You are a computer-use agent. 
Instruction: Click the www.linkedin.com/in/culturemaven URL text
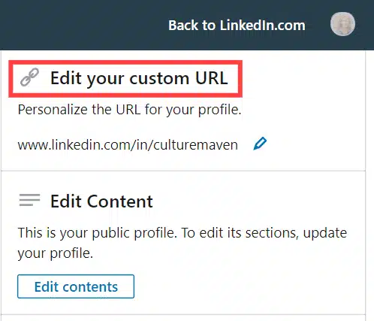128,145
